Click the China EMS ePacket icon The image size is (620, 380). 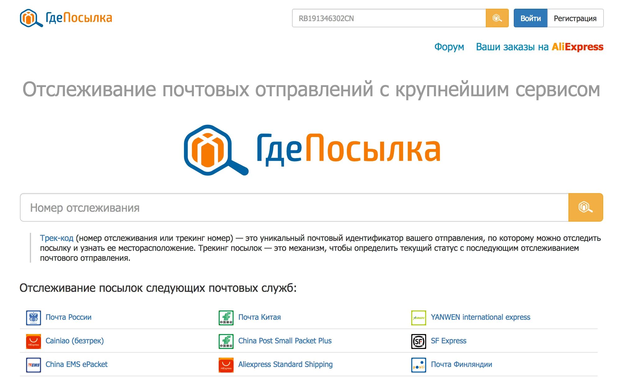(x=33, y=365)
